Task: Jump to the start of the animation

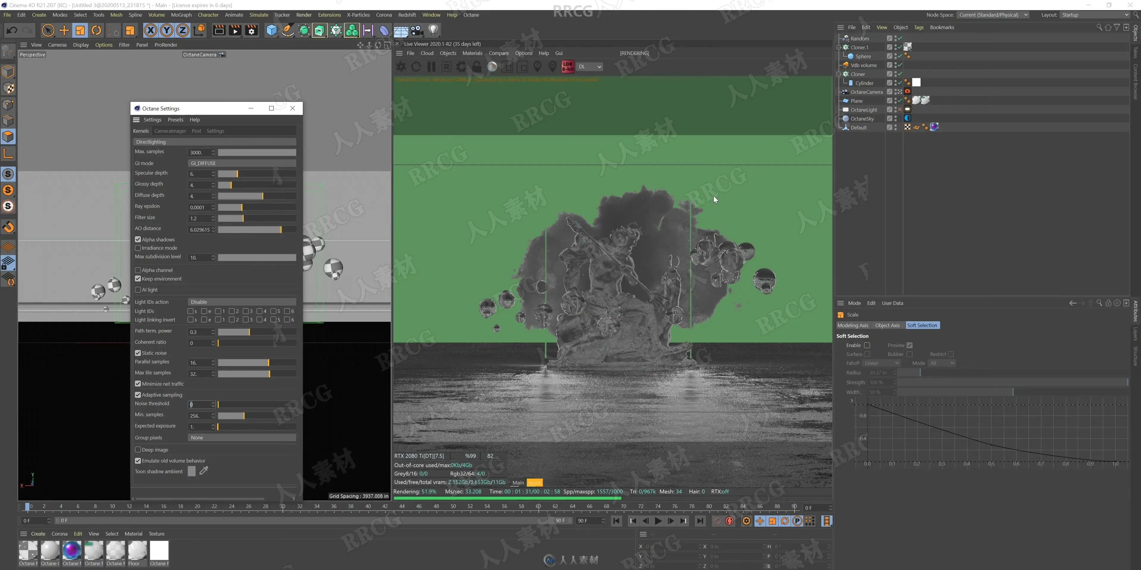Action: [x=616, y=521]
